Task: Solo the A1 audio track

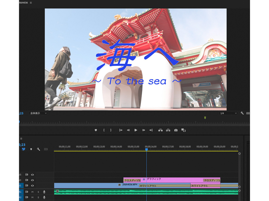Action: 38,192
